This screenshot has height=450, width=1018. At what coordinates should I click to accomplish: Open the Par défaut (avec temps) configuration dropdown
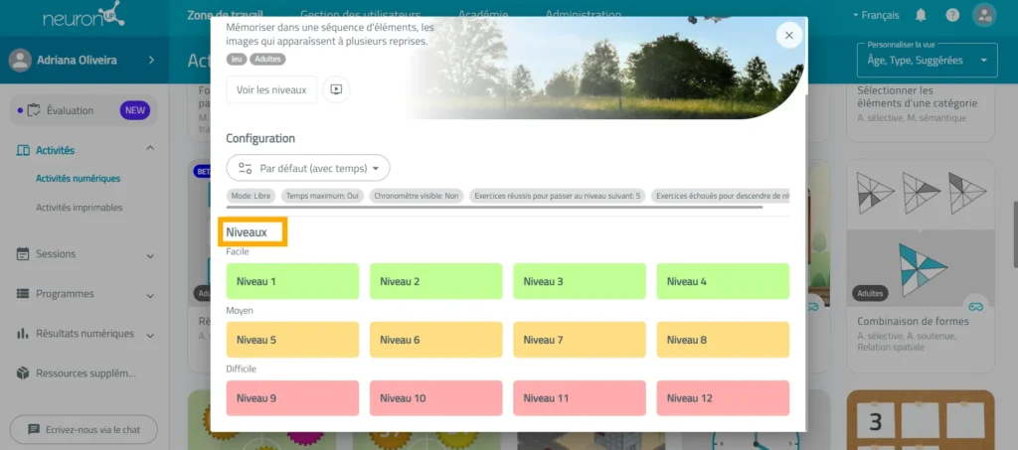308,168
